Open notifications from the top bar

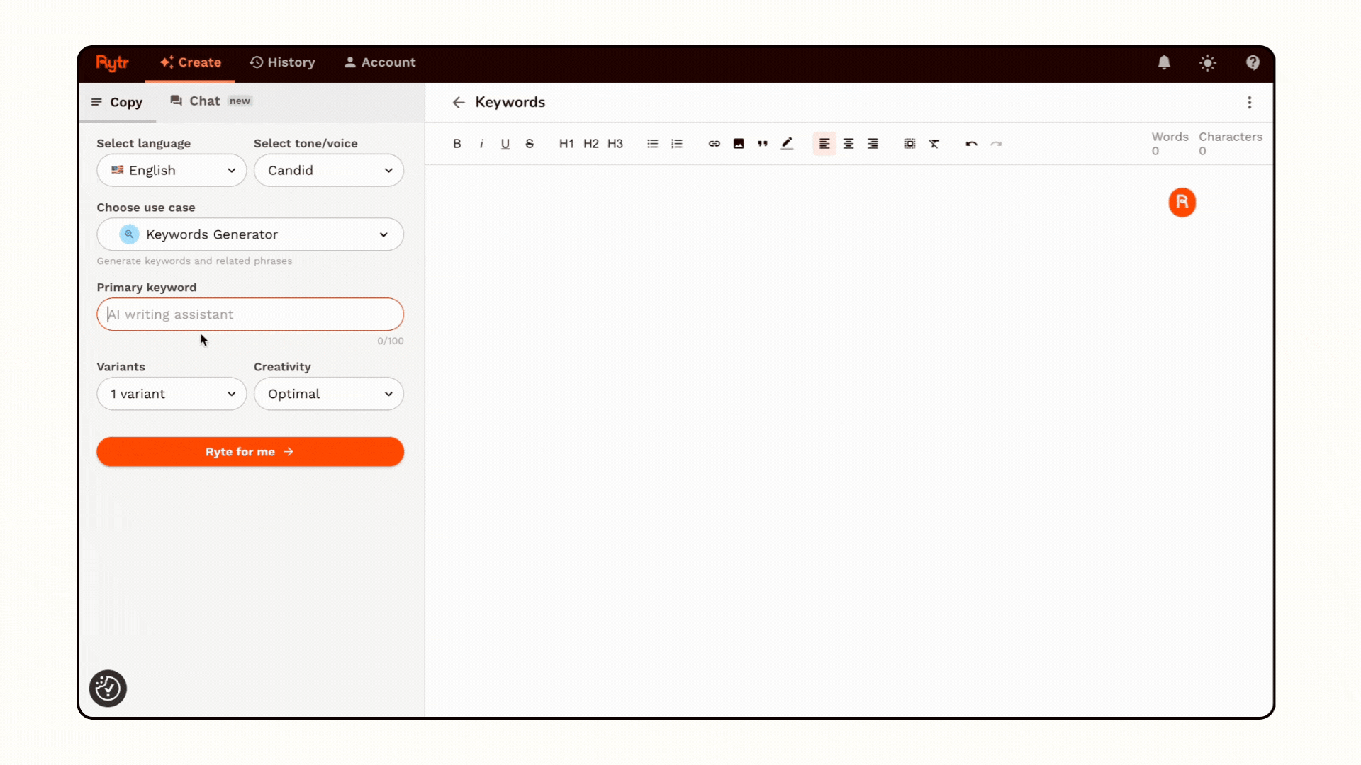tap(1164, 62)
